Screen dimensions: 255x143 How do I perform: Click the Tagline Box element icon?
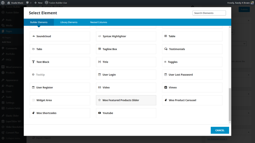tap(99, 49)
